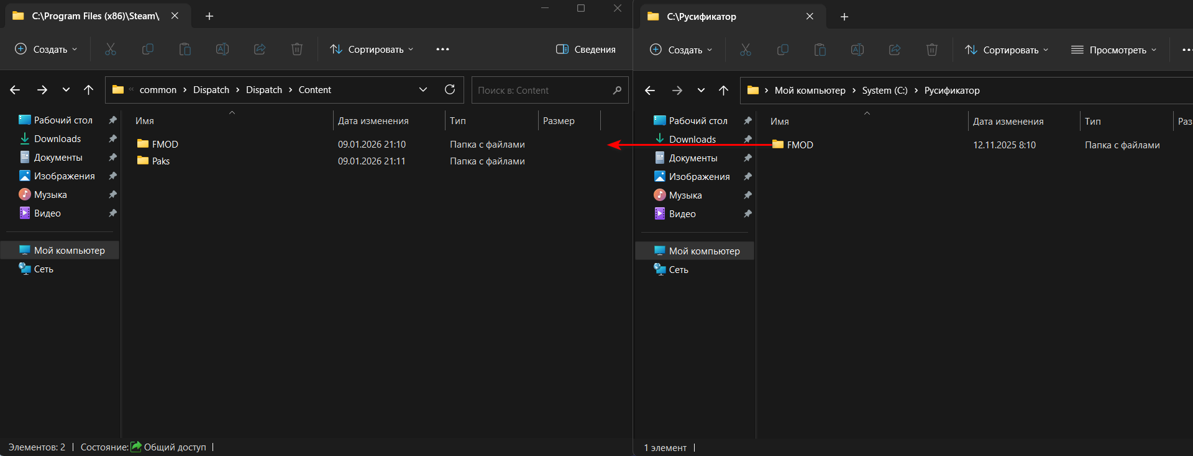The height and width of the screenshot is (456, 1193).
Task: Click the Copy icon in right window toolbar
Action: (783, 50)
